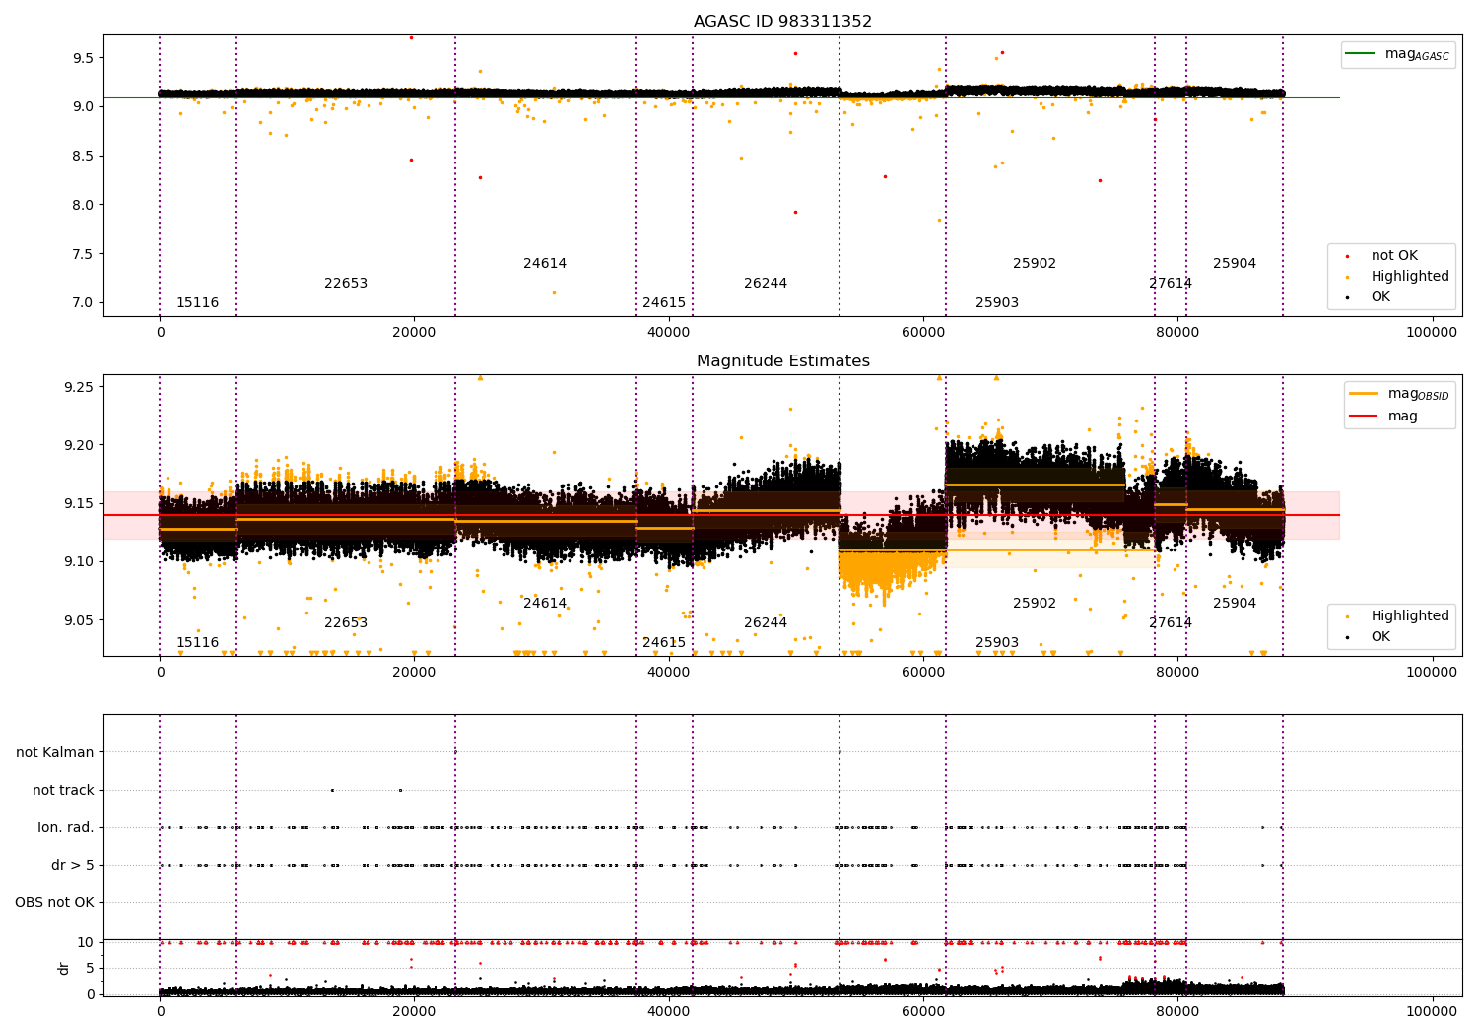1478x1034 pixels.
Task: Select the 9.10 y-axis tick label
Action: 79,562
